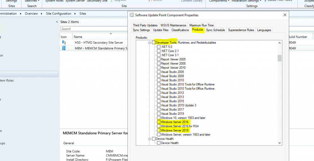Open the Third Party Updates tab
This screenshot has width=314, height=161.
pos(145,25)
